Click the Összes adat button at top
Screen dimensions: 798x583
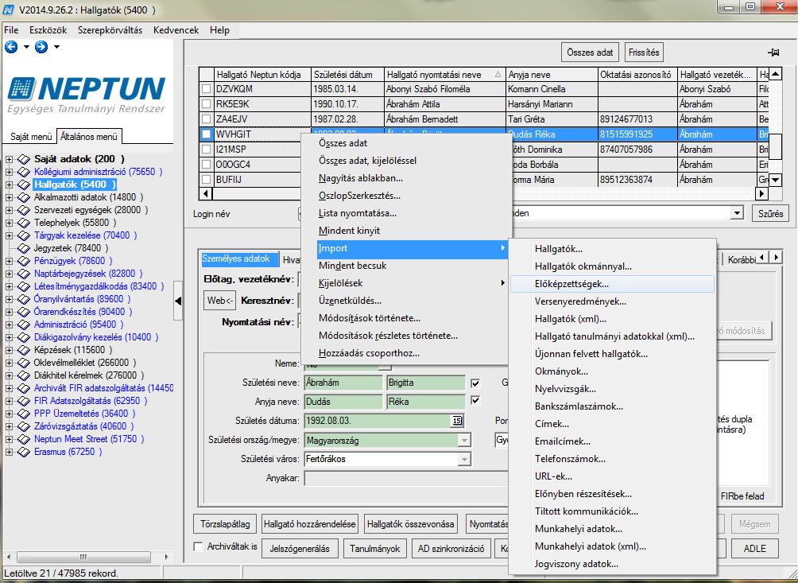pyautogui.click(x=590, y=52)
